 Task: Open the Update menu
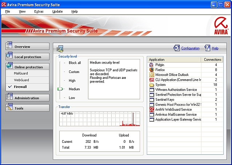(57, 11)
